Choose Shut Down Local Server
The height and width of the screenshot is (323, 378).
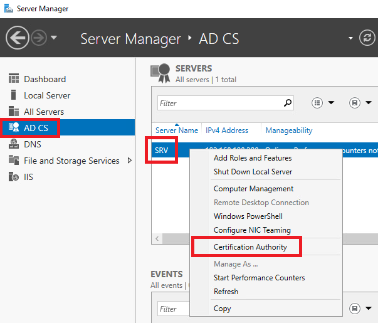click(x=253, y=172)
